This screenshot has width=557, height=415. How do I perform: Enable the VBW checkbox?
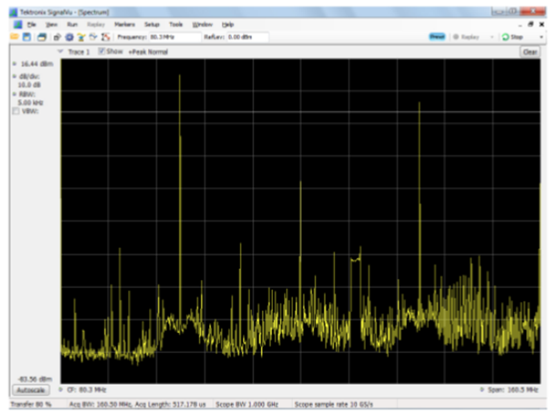16,111
